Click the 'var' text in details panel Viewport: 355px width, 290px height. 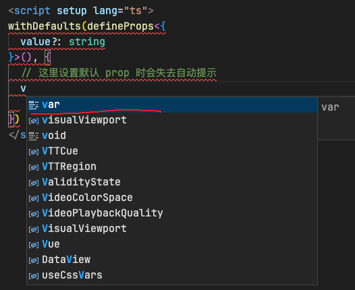(330, 107)
